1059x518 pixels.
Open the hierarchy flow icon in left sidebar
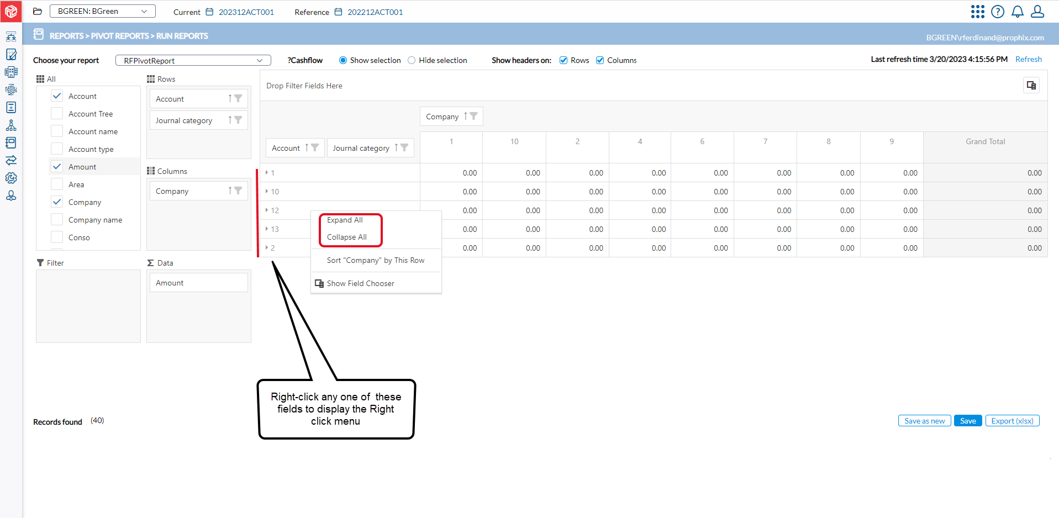click(x=11, y=37)
